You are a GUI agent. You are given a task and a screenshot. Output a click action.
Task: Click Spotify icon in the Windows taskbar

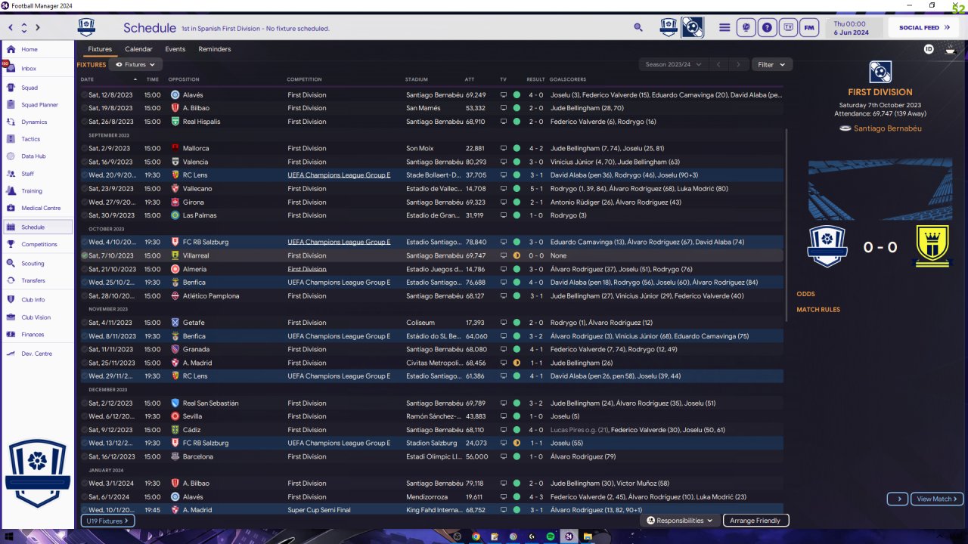[x=550, y=536]
